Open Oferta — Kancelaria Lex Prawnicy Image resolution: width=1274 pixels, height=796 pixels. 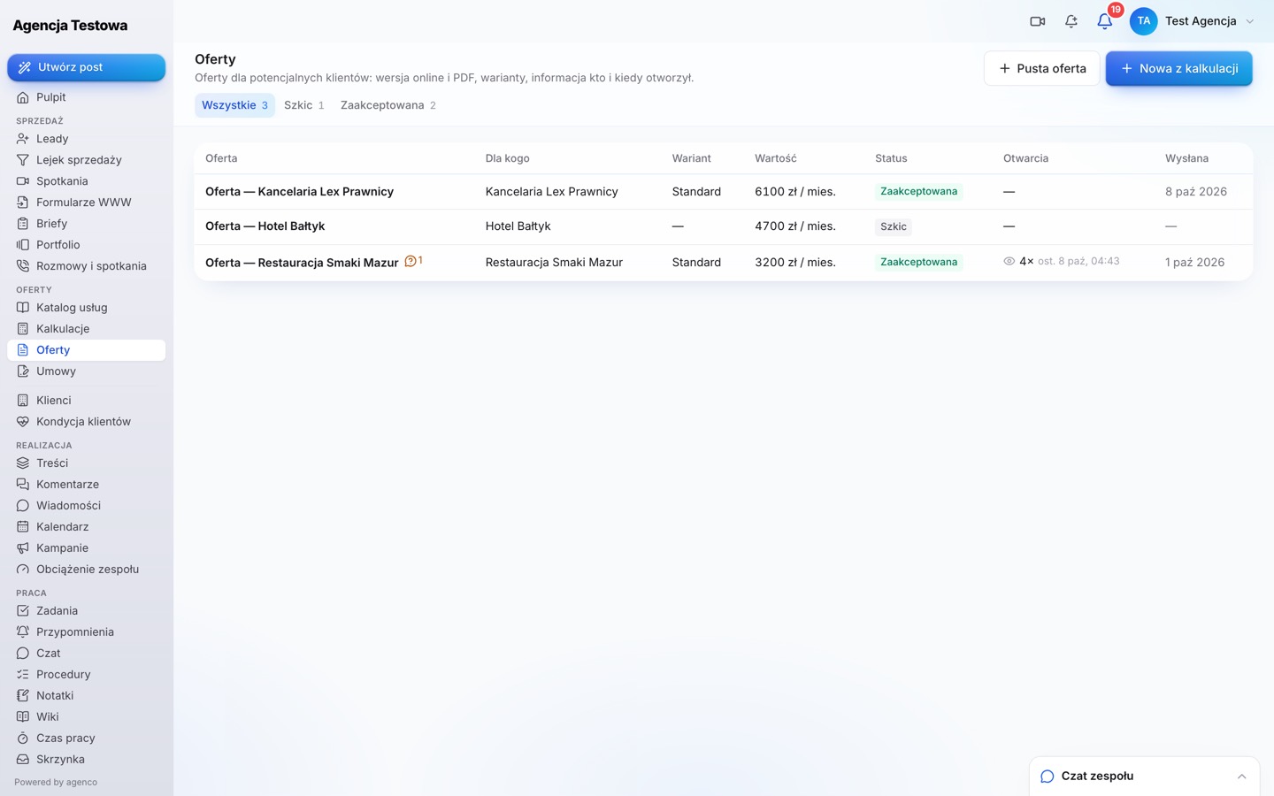click(x=299, y=192)
